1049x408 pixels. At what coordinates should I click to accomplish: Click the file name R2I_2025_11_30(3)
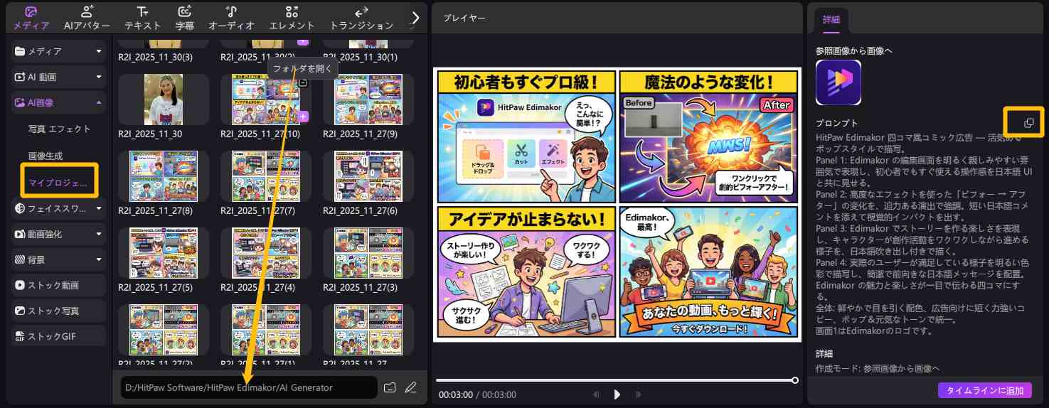[x=155, y=56]
